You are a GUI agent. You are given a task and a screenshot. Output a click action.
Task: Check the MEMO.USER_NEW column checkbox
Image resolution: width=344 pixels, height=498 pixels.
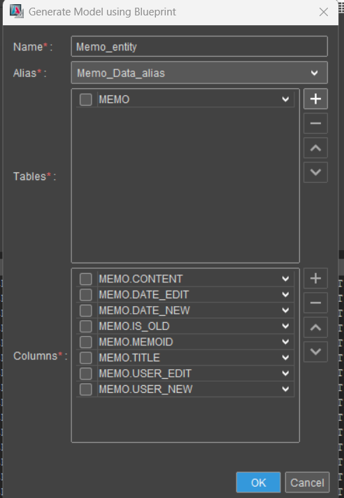click(x=85, y=389)
